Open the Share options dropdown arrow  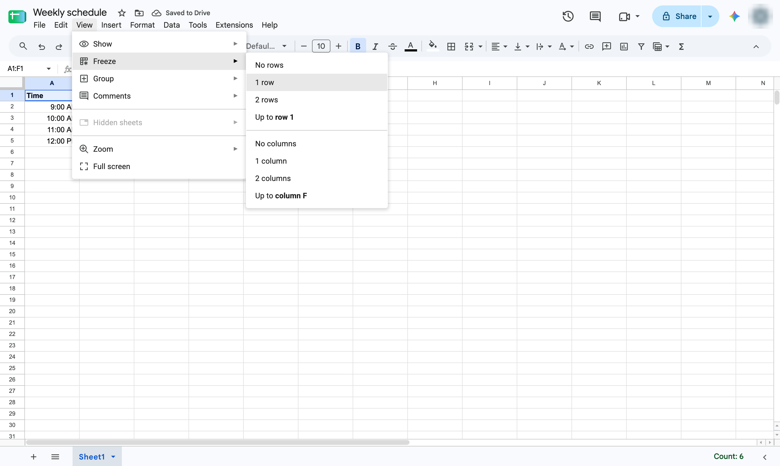click(x=710, y=16)
